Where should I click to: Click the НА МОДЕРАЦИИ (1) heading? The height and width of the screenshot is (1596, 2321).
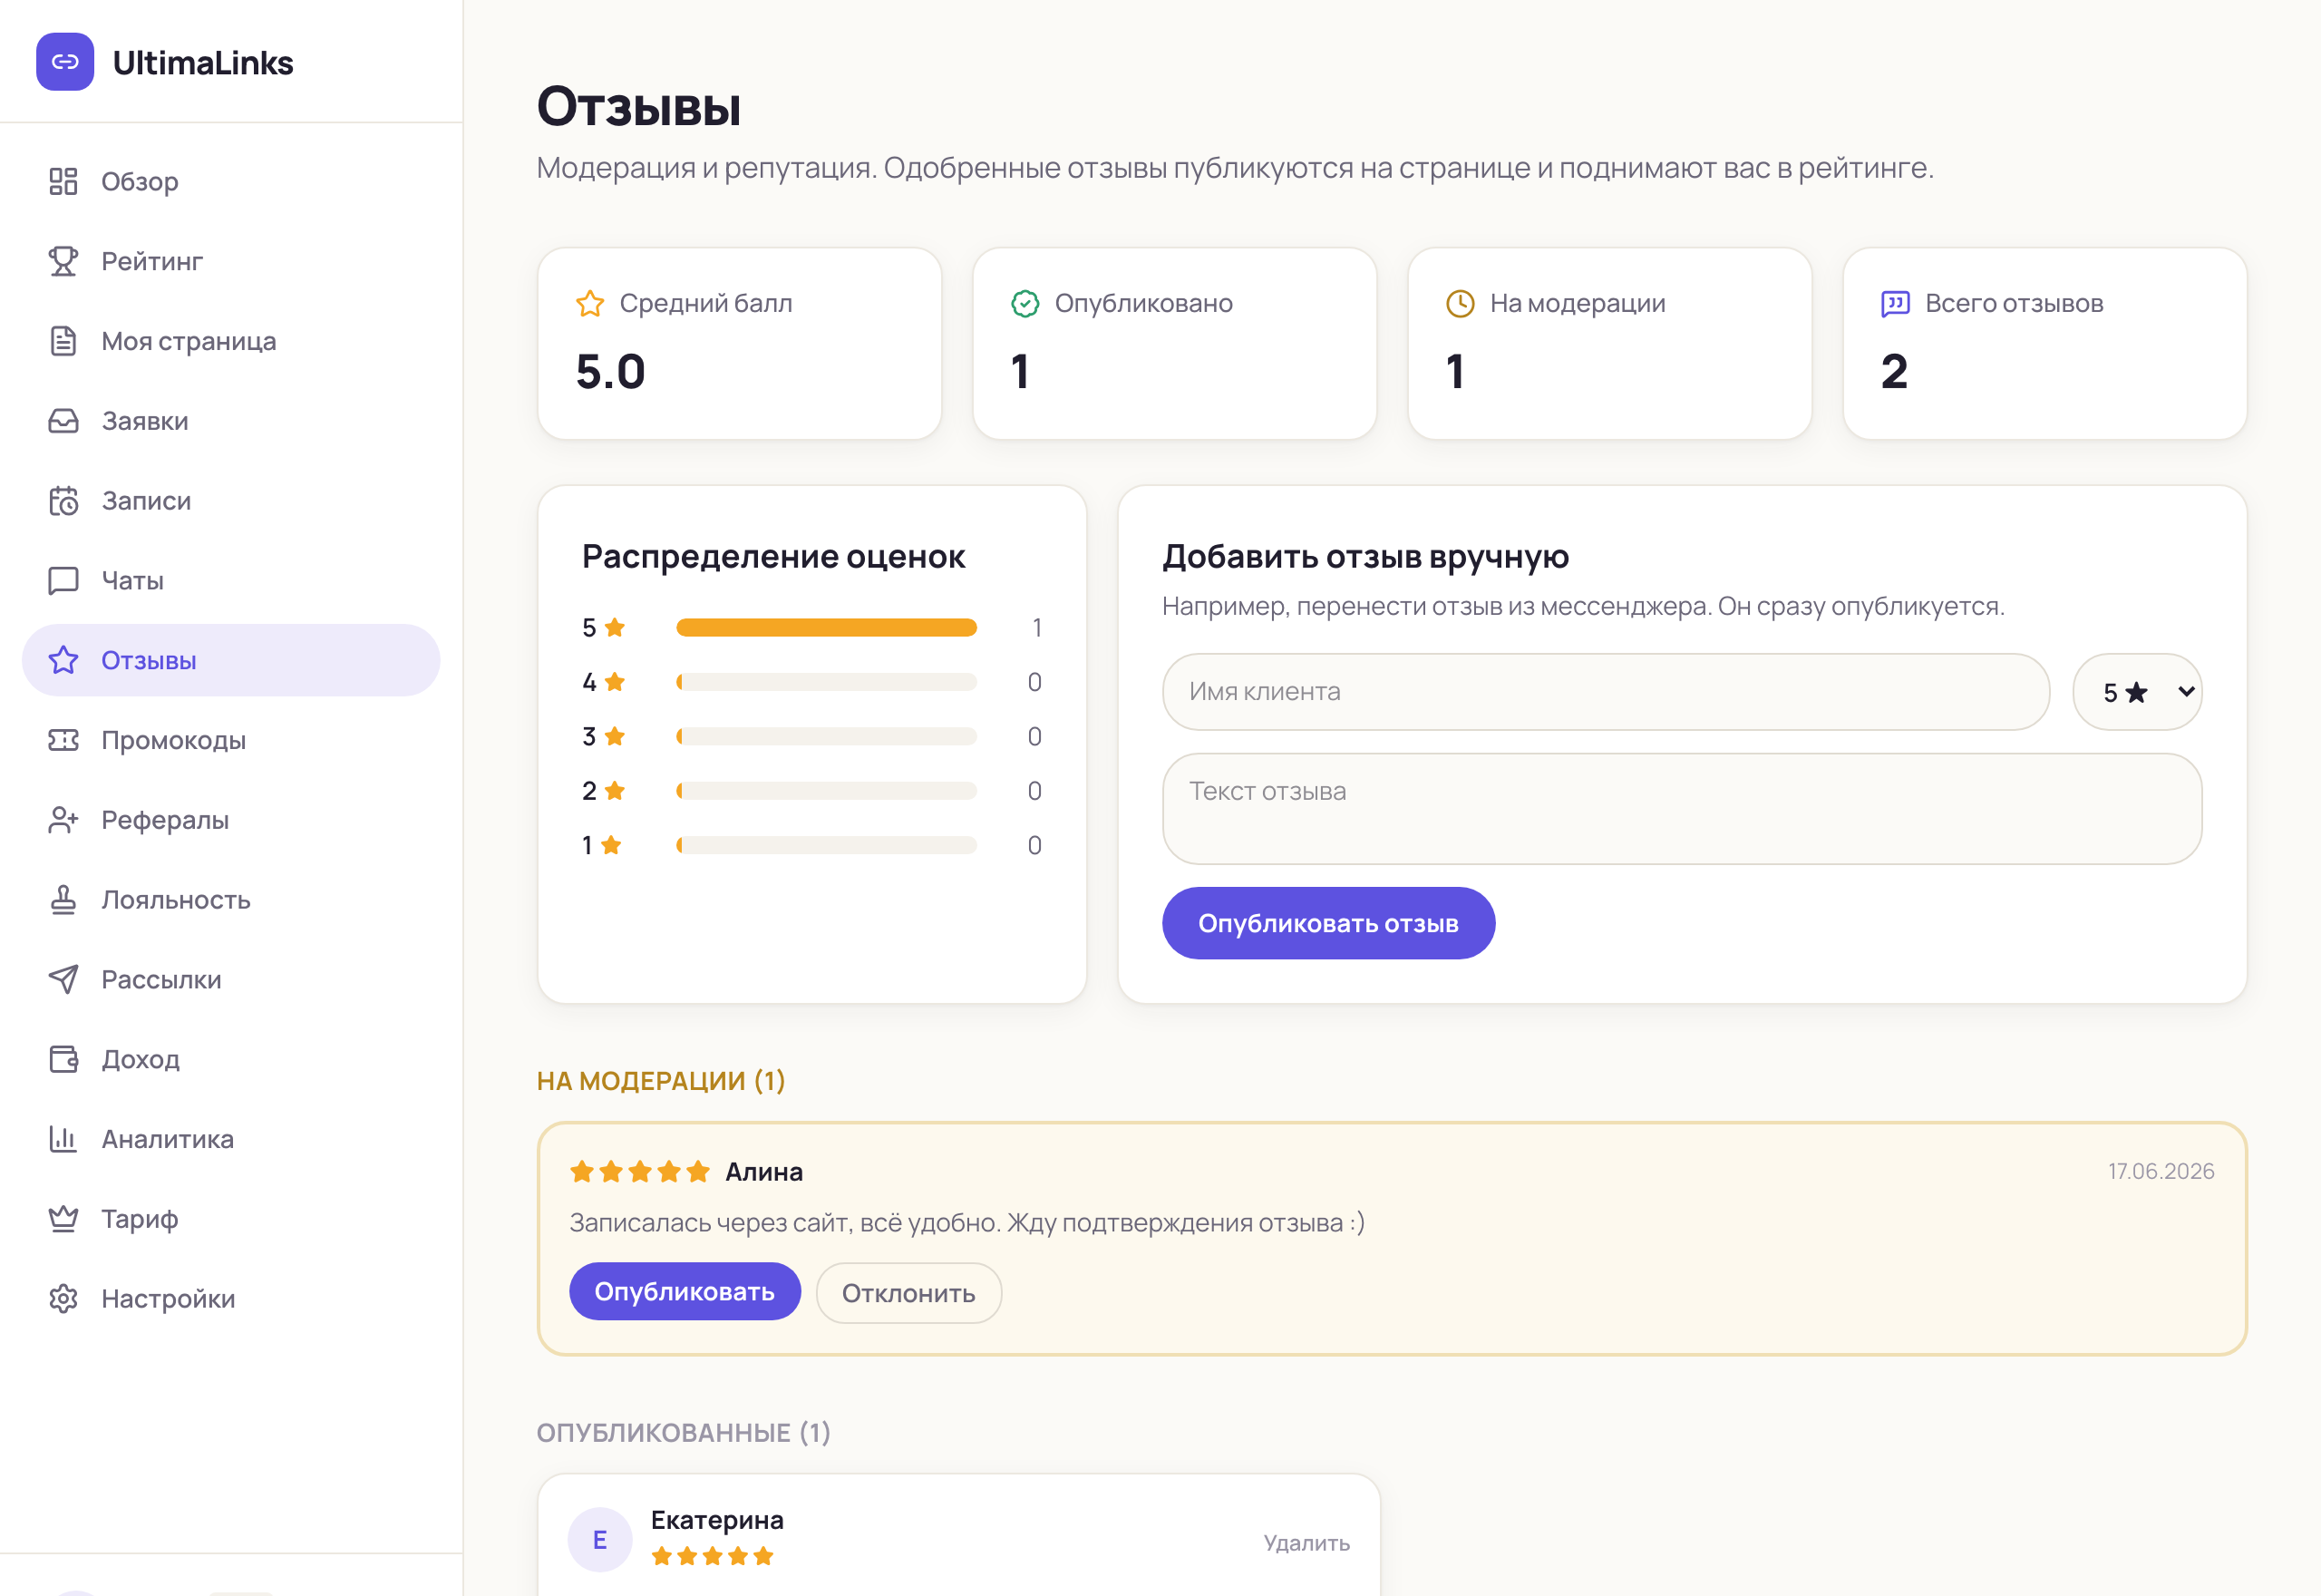pos(661,1081)
